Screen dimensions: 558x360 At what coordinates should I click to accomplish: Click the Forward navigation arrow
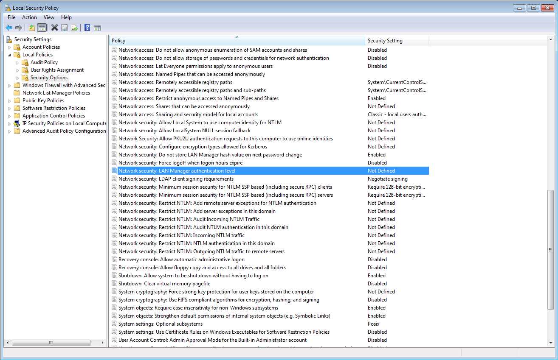(19, 27)
